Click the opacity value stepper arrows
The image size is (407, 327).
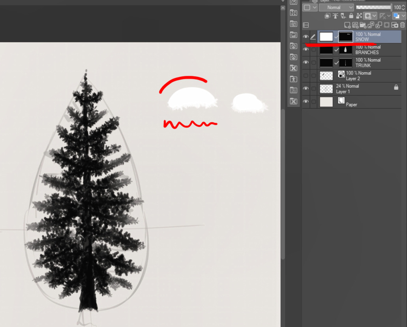pos(403,8)
